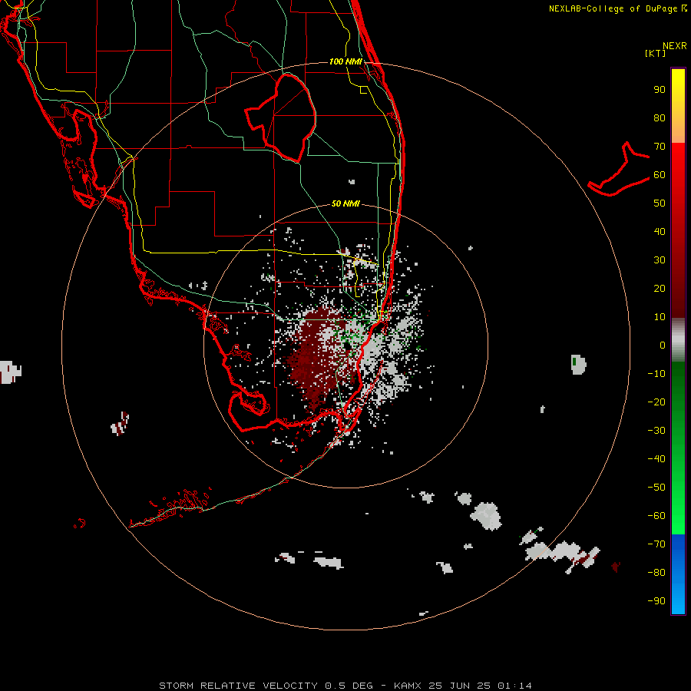Screen dimensions: 691x691
Task: Click the 0 kt label on the scale
Action: [x=663, y=345]
